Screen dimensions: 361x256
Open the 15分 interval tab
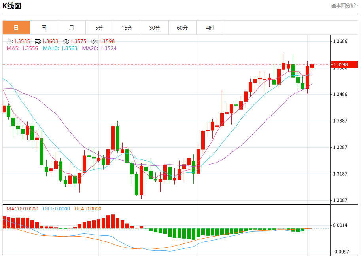click(x=127, y=28)
